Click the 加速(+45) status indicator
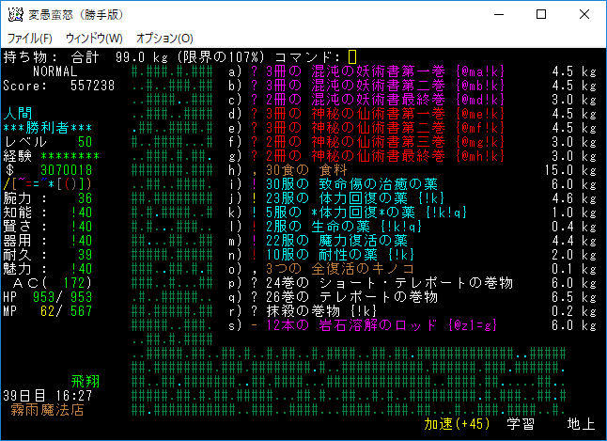Image resolution: width=607 pixels, height=441 pixels. click(x=458, y=424)
